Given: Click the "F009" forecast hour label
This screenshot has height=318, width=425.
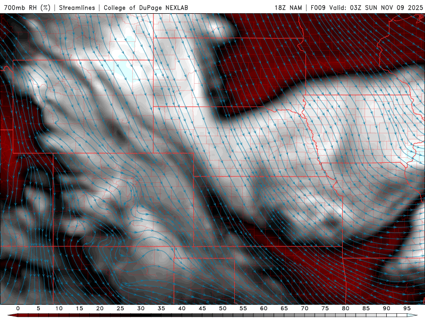Looking at the screenshot, I should pos(318,7).
